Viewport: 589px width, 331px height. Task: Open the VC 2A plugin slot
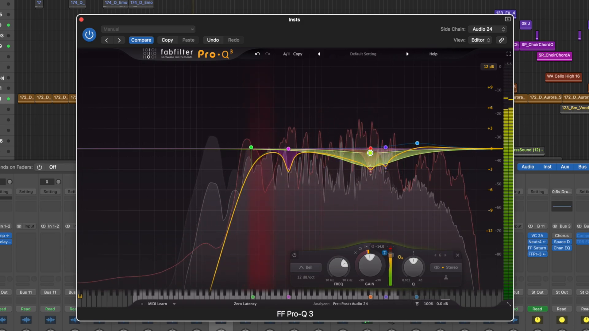537,236
